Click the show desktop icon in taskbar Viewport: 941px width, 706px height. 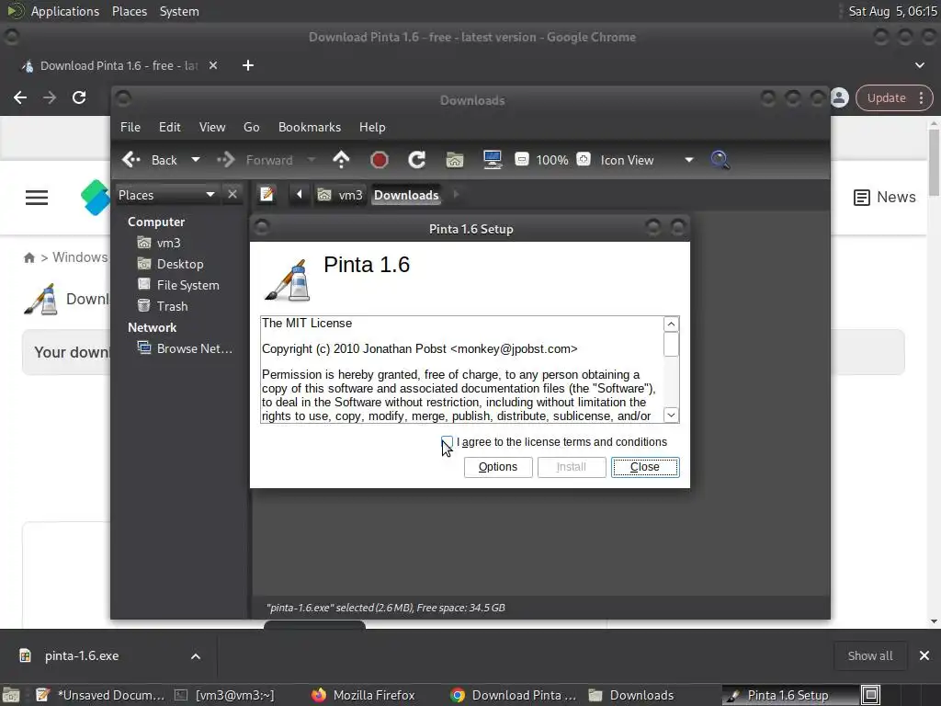[x=11, y=695]
